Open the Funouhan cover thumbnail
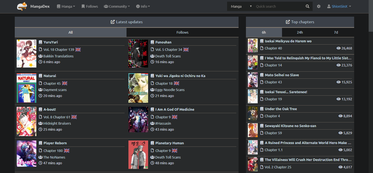Image resolution: width=373 pixels, height=173 pixels. pos(138,54)
